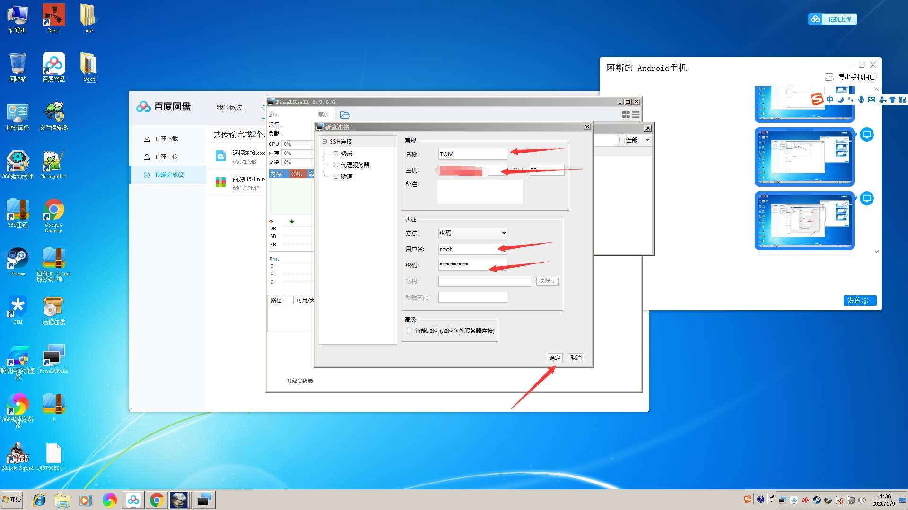Click 确定 to confirm new connection
This screenshot has width=908, height=510.
click(555, 358)
